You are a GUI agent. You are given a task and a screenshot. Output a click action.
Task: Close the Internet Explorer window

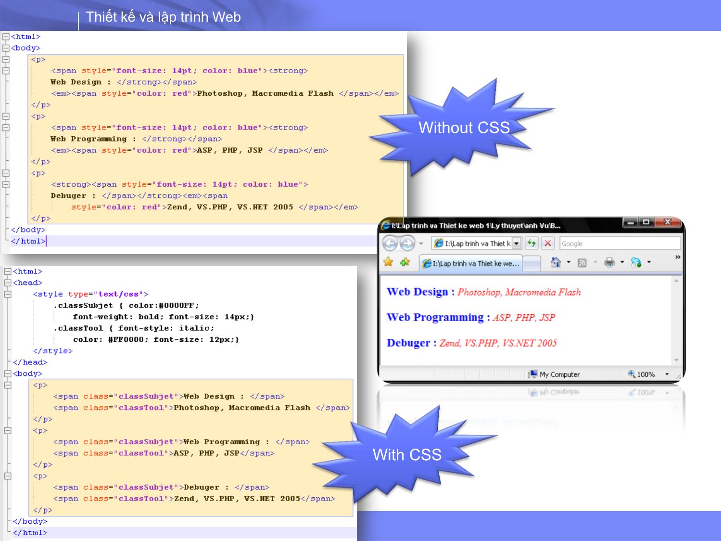[x=667, y=222]
